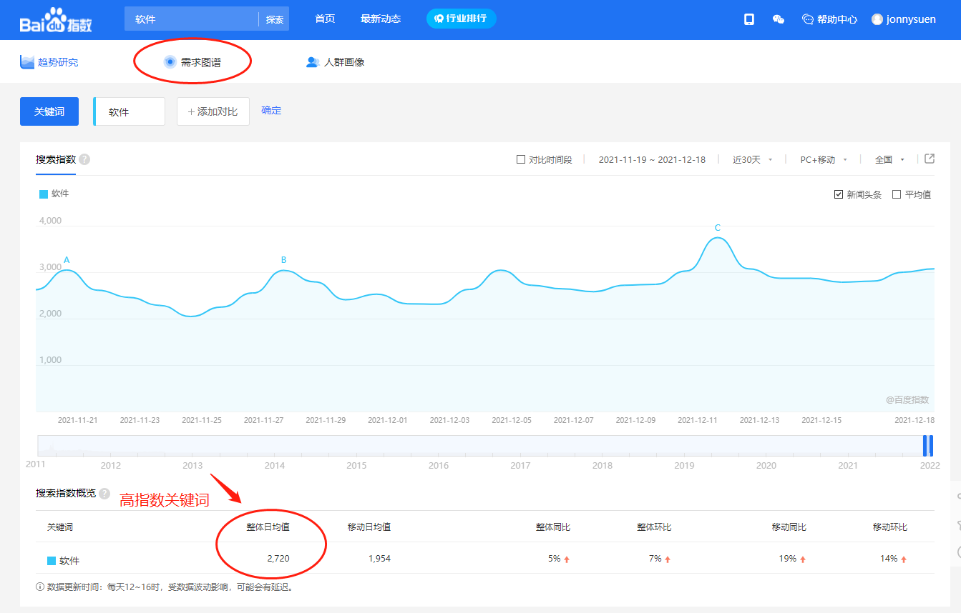Click the 添加对比 button

coord(213,111)
